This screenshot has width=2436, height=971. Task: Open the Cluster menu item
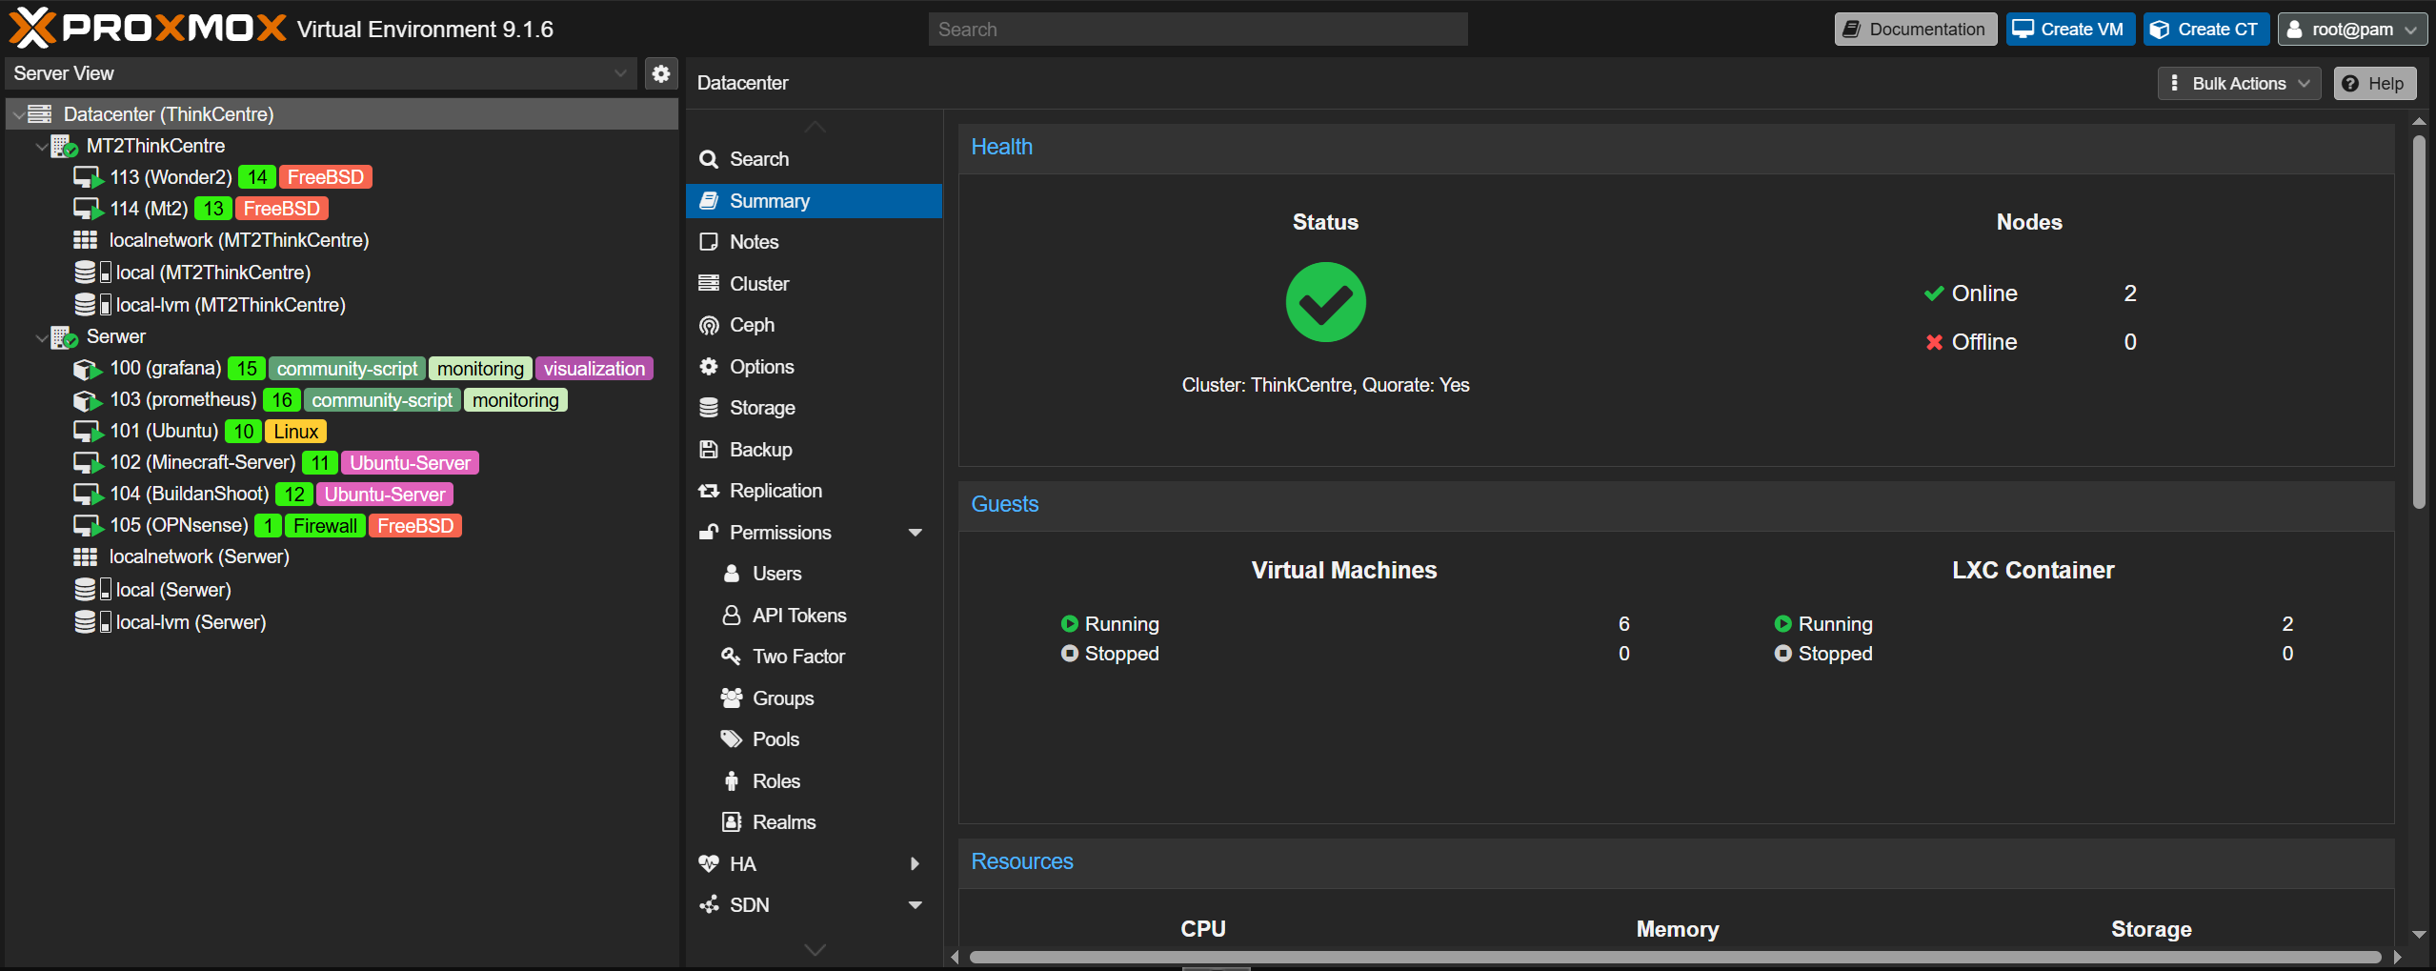click(x=758, y=284)
